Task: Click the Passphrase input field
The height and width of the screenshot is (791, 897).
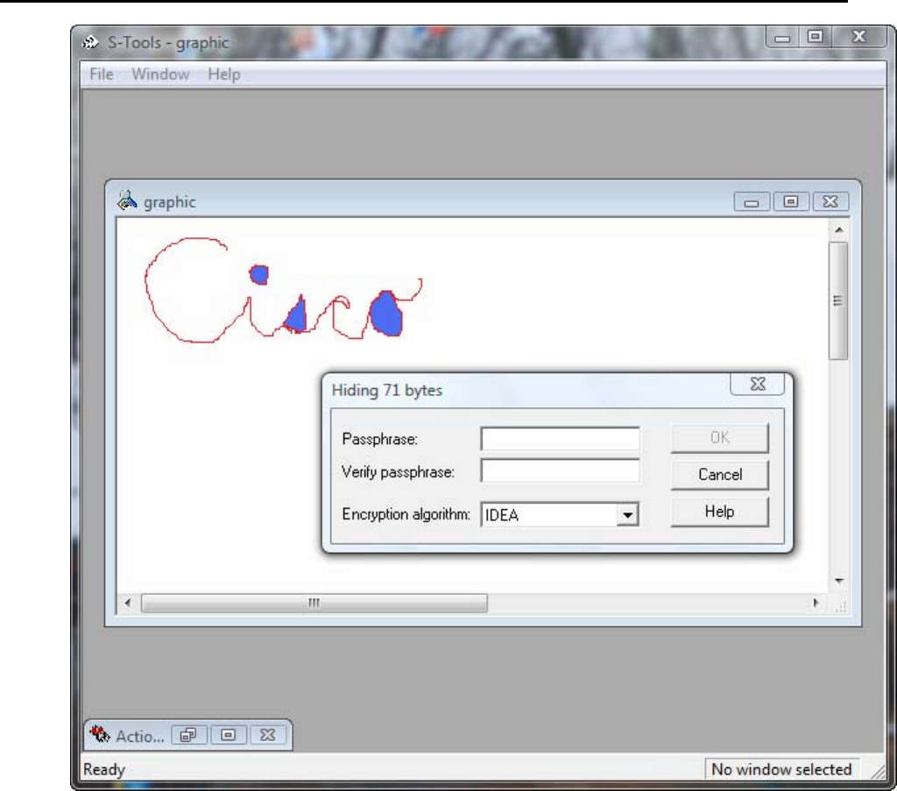Action: click(560, 439)
